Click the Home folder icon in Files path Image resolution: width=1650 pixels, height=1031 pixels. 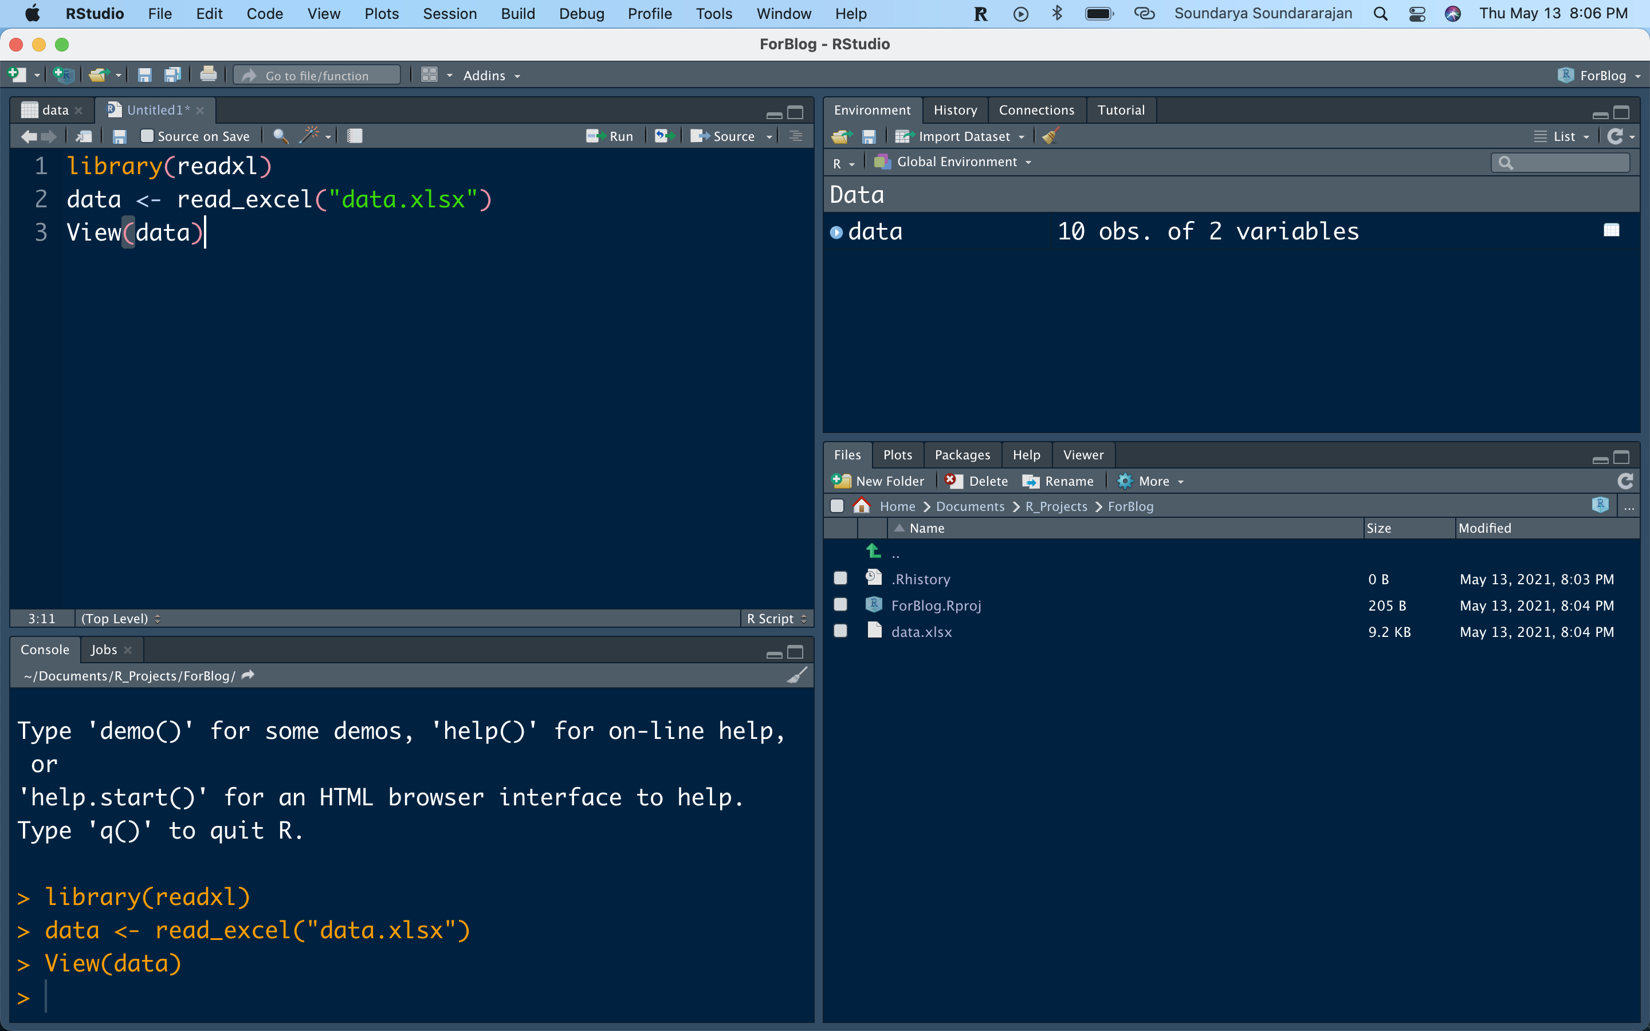pos(862,505)
